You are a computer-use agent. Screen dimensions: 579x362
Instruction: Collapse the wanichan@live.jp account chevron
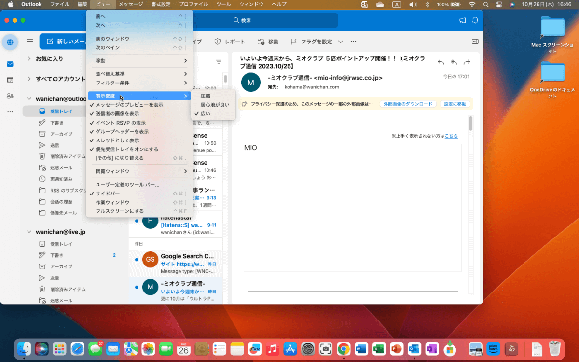[29, 232]
